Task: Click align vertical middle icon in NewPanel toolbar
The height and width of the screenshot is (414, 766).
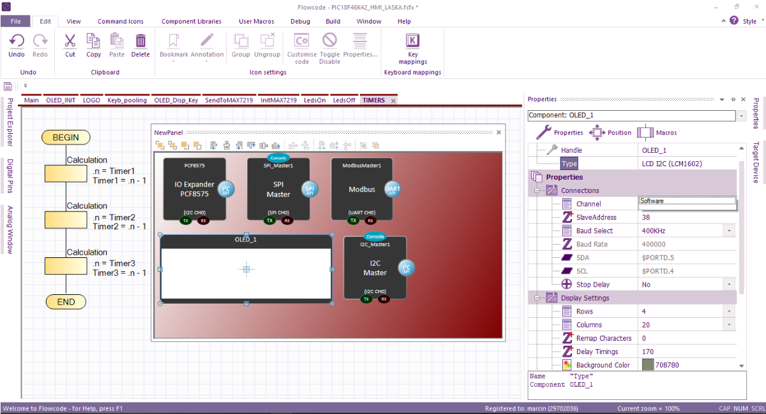Action: (264, 145)
